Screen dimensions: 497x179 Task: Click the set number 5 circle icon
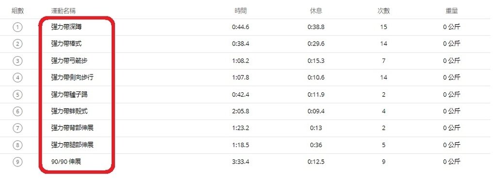coord(18,94)
